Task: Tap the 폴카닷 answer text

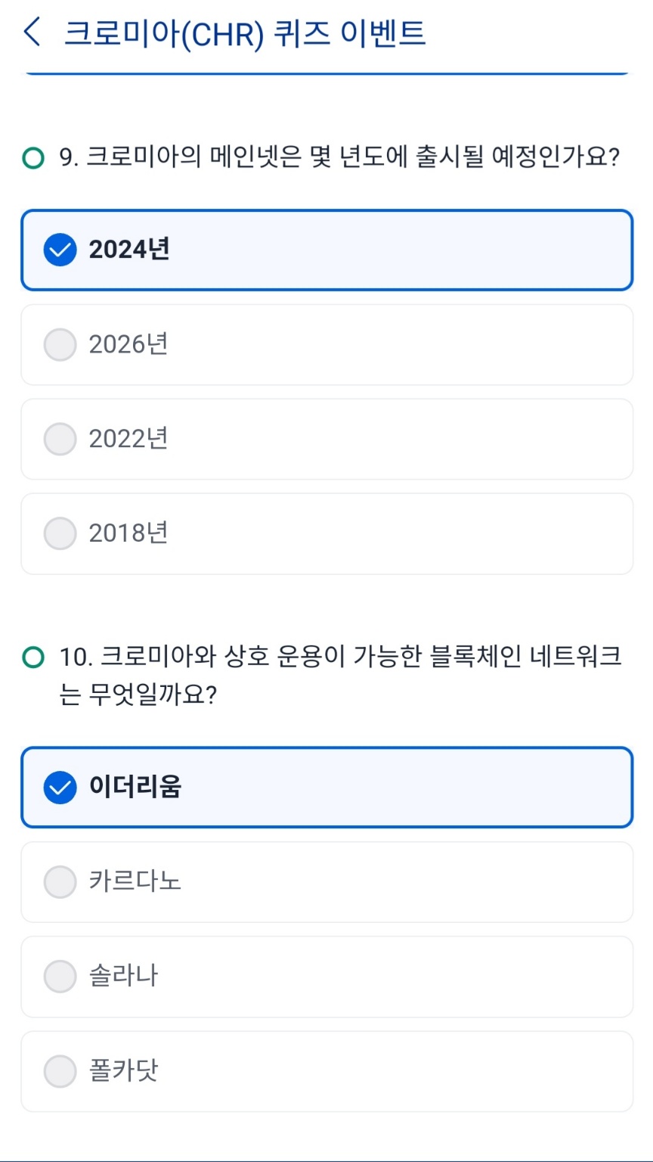Action: pyautogui.click(x=123, y=1071)
